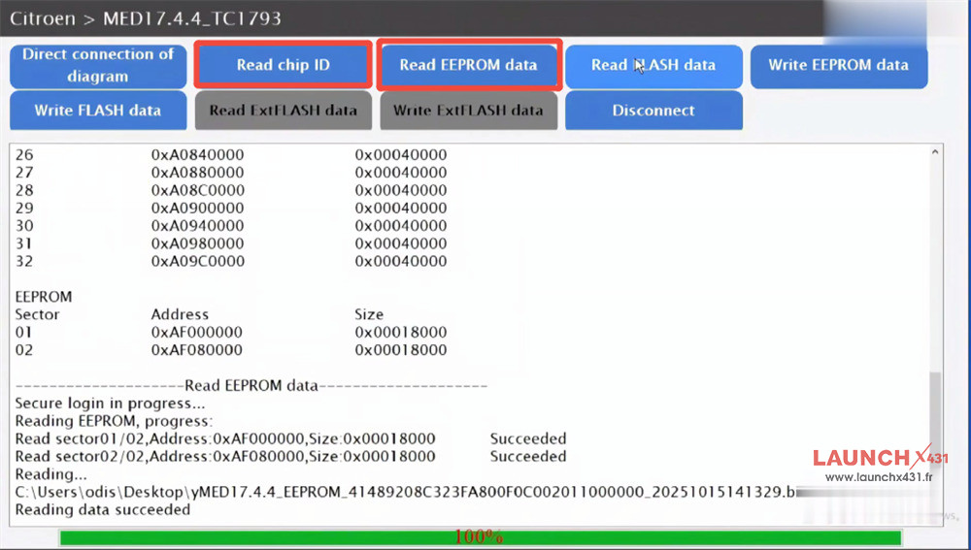Click the 'Secure login in progress...' line
The width and height of the screenshot is (971, 550).
(110, 404)
